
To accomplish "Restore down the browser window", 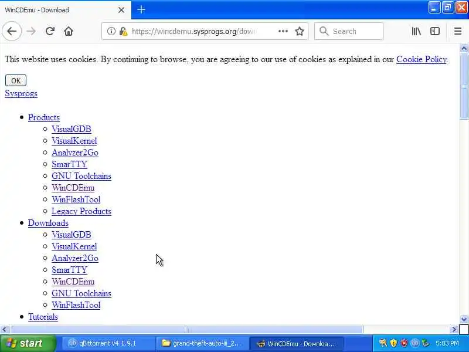I will pos(447,8).
